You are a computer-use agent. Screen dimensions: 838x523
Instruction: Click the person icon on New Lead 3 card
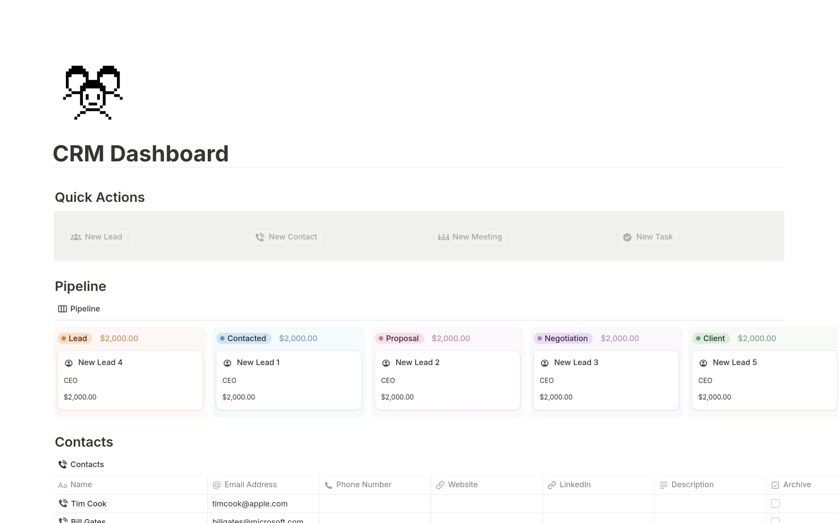(545, 363)
